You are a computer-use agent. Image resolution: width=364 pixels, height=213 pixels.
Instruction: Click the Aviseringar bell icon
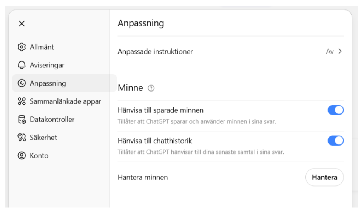(22, 65)
